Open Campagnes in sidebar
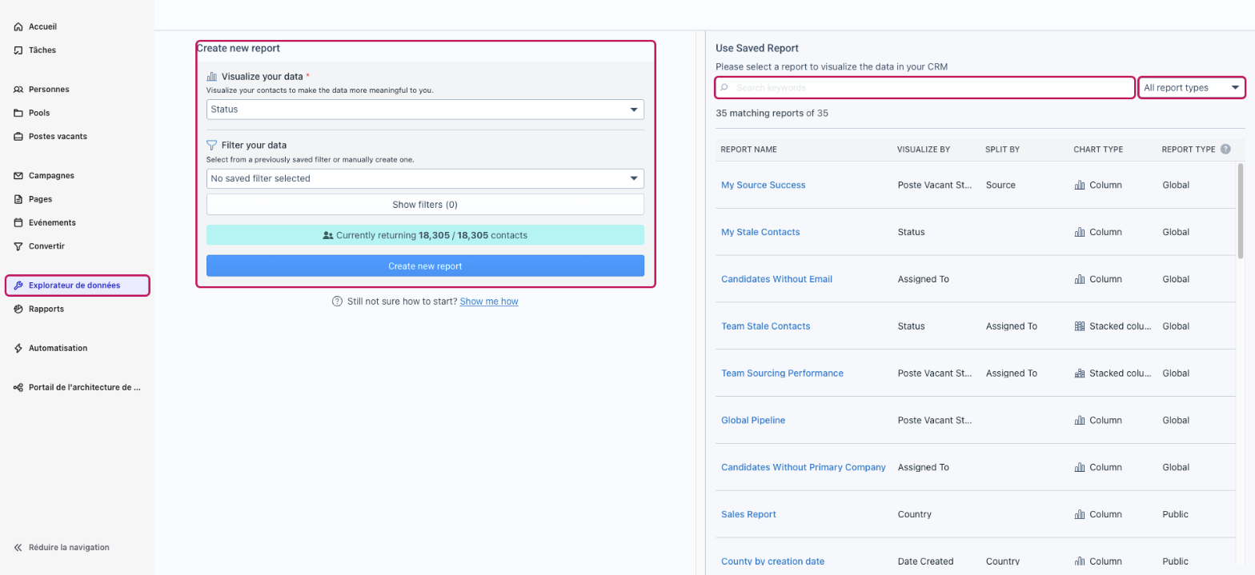The height and width of the screenshot is (575, 1255). (51, 175)
